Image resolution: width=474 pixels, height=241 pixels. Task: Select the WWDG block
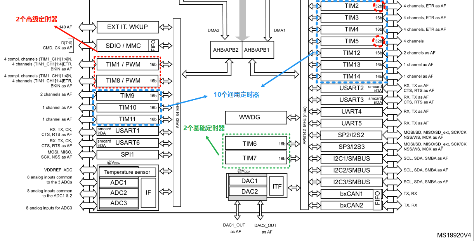(x=255, y=117)
